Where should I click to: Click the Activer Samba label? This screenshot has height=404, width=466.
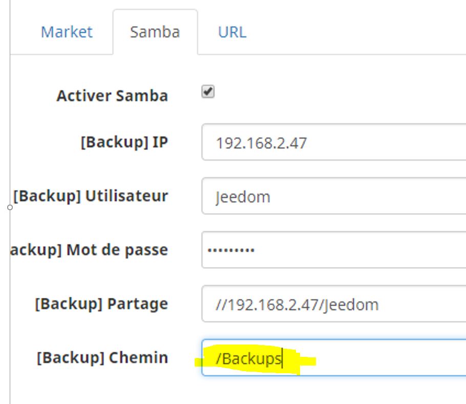112,96
